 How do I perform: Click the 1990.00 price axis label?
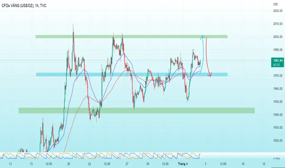pyautogui.click(x=278, y=49)
